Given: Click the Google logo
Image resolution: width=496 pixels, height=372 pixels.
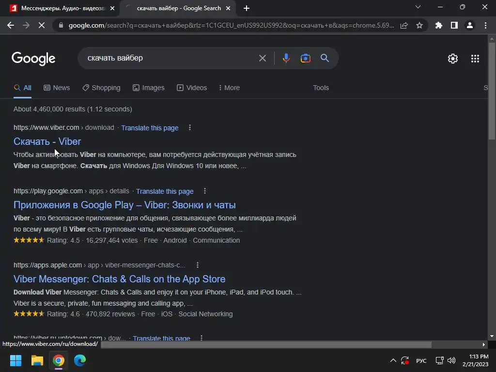Looking at the screenshot, I should [33, 59].
